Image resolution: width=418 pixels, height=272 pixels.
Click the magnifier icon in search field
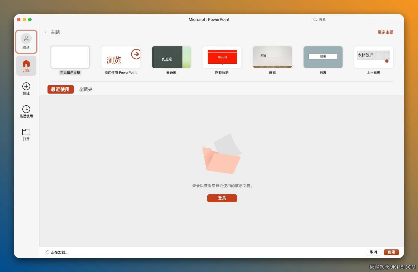[315, 20]
